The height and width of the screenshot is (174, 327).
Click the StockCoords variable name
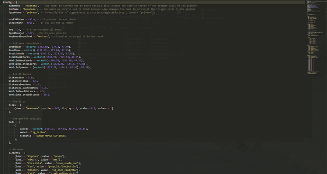click(16, 54)
